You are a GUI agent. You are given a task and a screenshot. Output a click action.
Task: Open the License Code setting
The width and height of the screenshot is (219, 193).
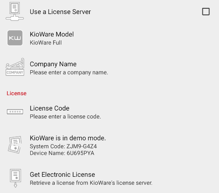[x=109, y=112]
